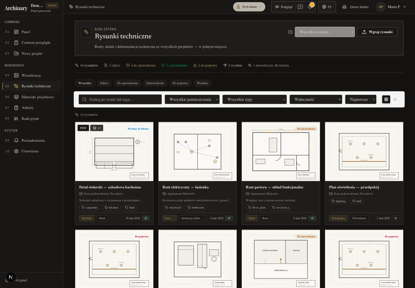Select the Do sprawdzenia filter tab
Image resolution: width=415 pixels, height=288 pixels.
(127, 83)
